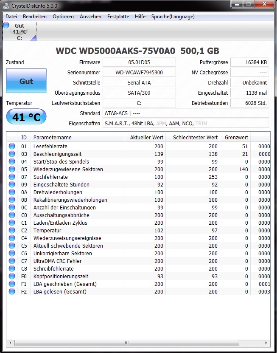Image resolution: width=277 pixels, height=353 pixels.
Task: Click the status orb for Wiederzugewiesene Sektoren
Action: pyautogui.click(x=12, y=169)
